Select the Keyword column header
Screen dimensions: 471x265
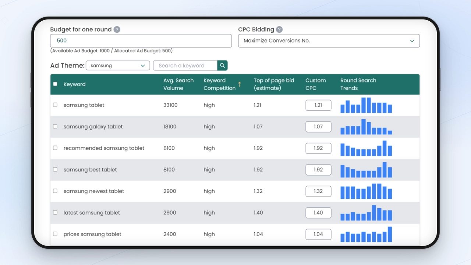[75, 84]
